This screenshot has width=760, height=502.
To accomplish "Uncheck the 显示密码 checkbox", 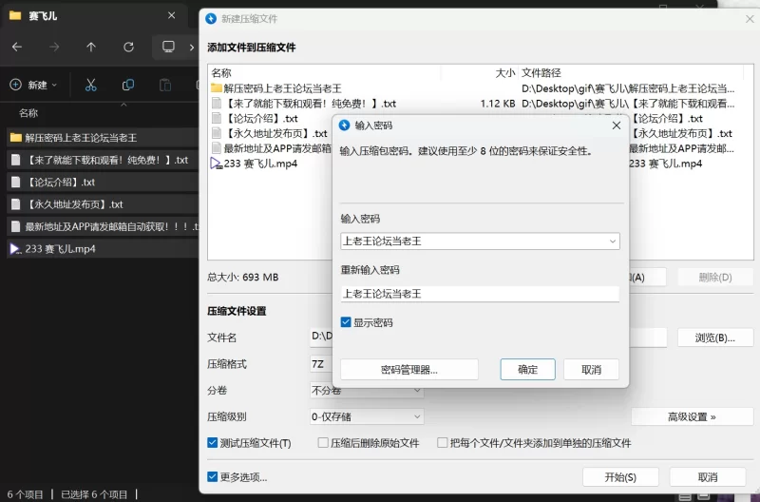I will (346, 323).
